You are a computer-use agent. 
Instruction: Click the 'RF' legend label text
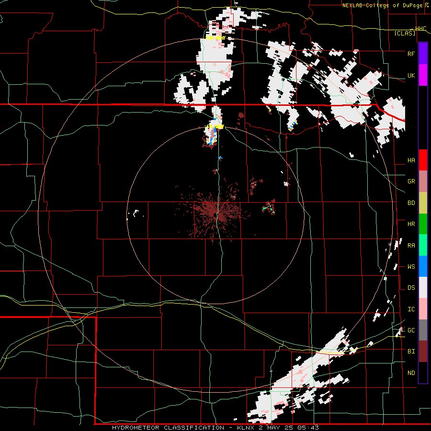(x=411, y=54)
